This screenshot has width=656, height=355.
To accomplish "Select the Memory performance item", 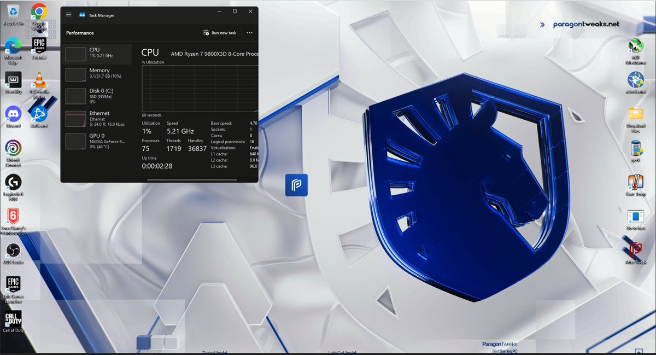I will [x=96, y=74].
